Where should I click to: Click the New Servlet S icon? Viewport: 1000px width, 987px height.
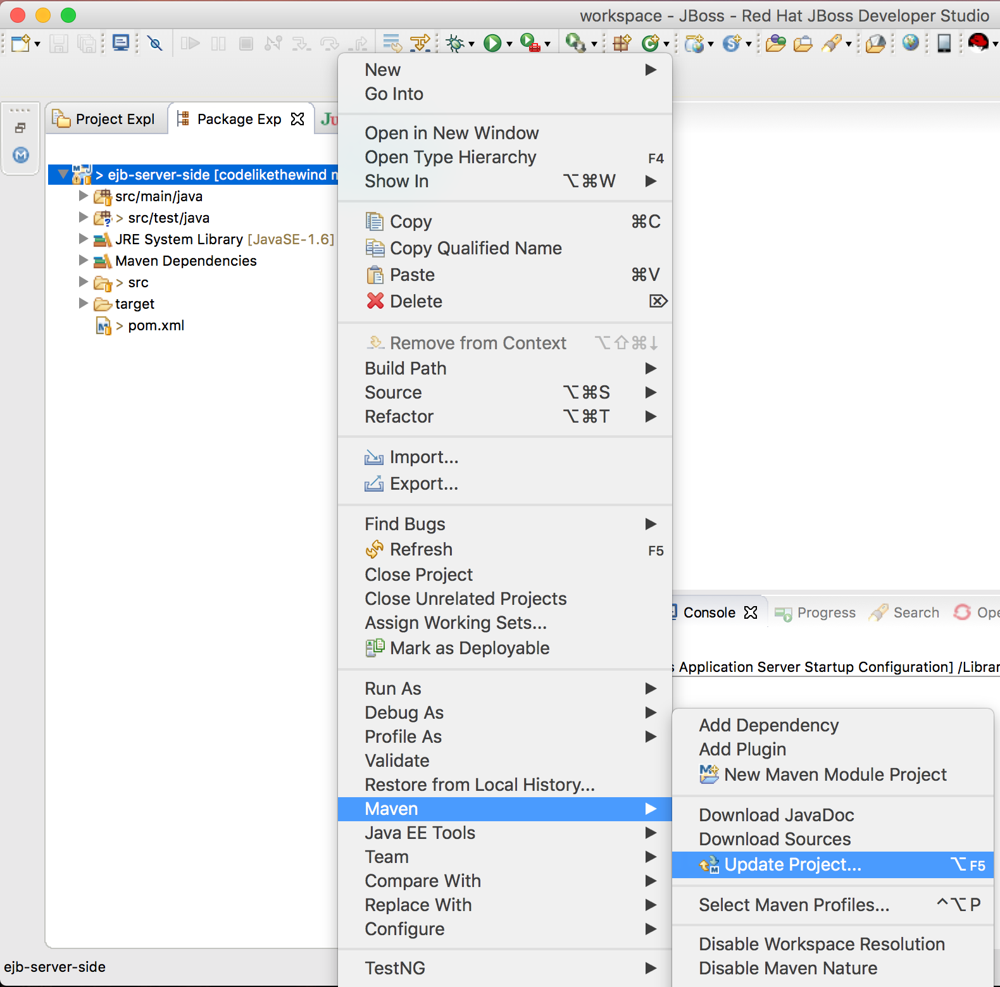(x=732, y=43)
